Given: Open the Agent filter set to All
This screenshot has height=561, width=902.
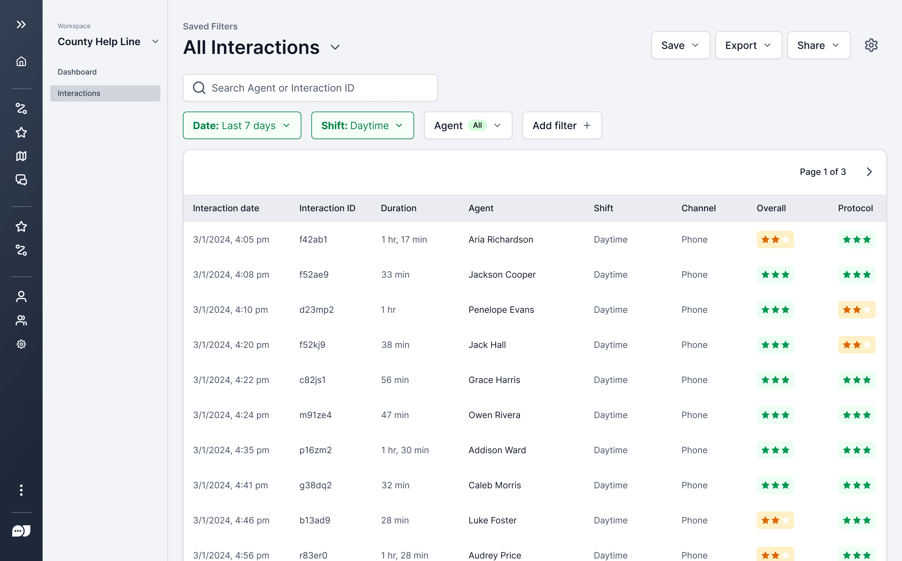Looking at the screenshot, I should point(468,125).
